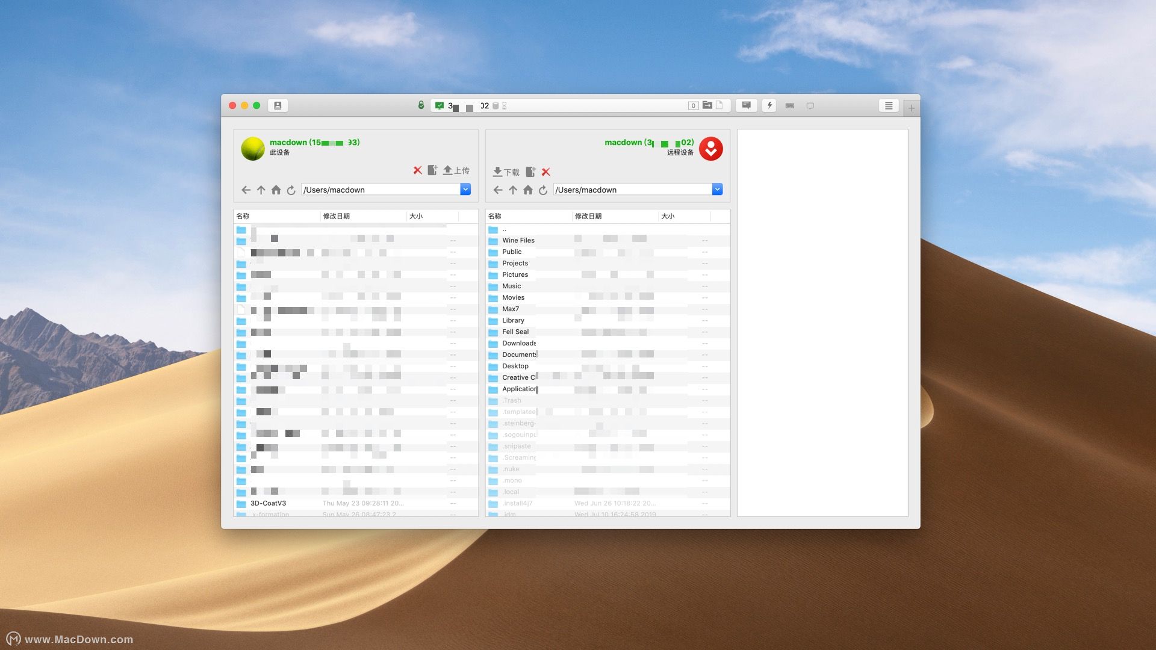Go back in the remote file panel
Screen dimensions: 1156x650
click(x=497, y=190)
